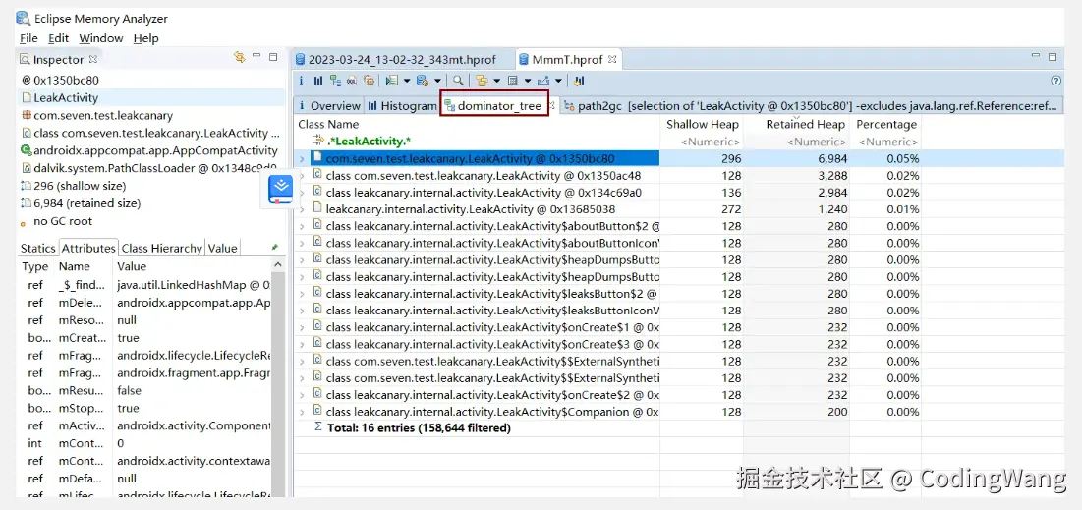Click dalvik.system.PathClassLoader in Inspector
The image size is (1082, 510).
pos(150,168)
